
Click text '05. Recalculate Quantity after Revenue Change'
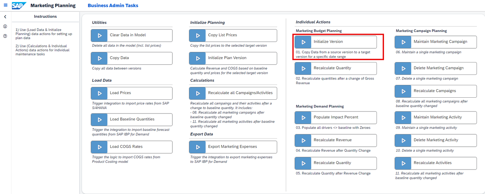[333, 173]
